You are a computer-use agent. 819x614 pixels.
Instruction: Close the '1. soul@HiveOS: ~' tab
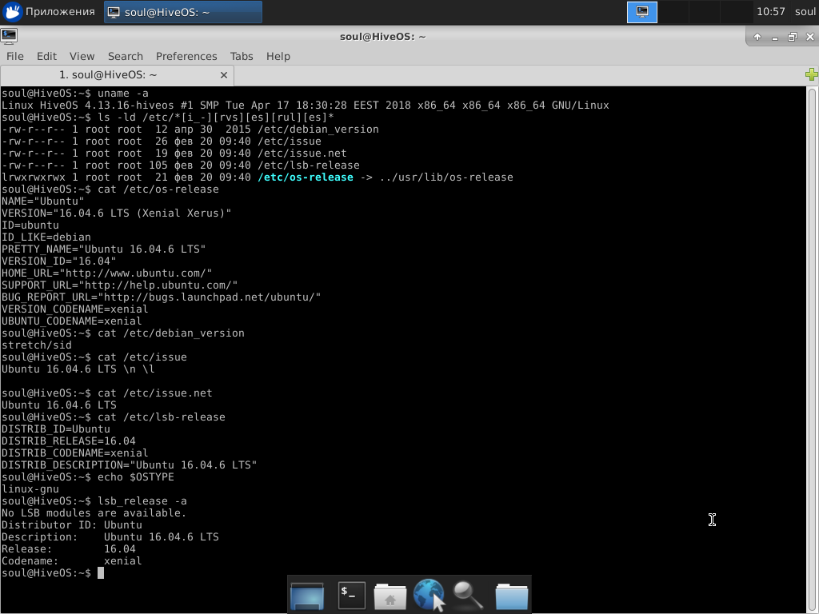click(x=224, y=75)
